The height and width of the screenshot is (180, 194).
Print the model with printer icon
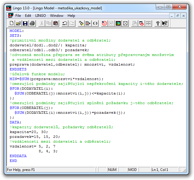coord(32,23)
